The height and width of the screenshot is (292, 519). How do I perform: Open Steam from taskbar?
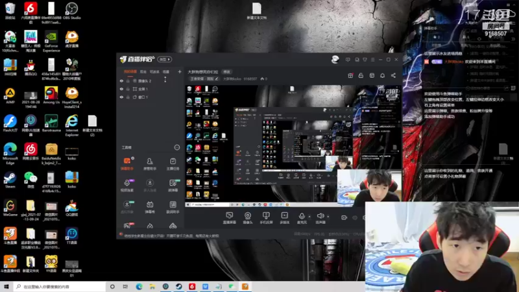(x=179, y=286)
